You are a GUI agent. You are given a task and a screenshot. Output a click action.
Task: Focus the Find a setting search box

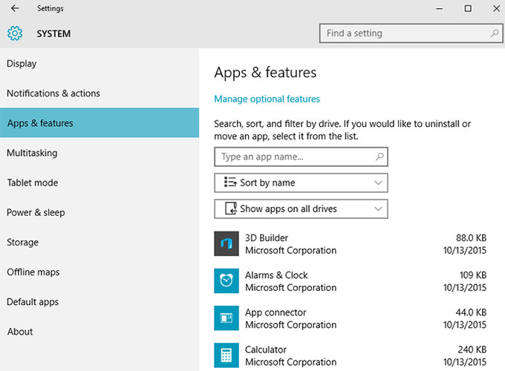(411, 33)
